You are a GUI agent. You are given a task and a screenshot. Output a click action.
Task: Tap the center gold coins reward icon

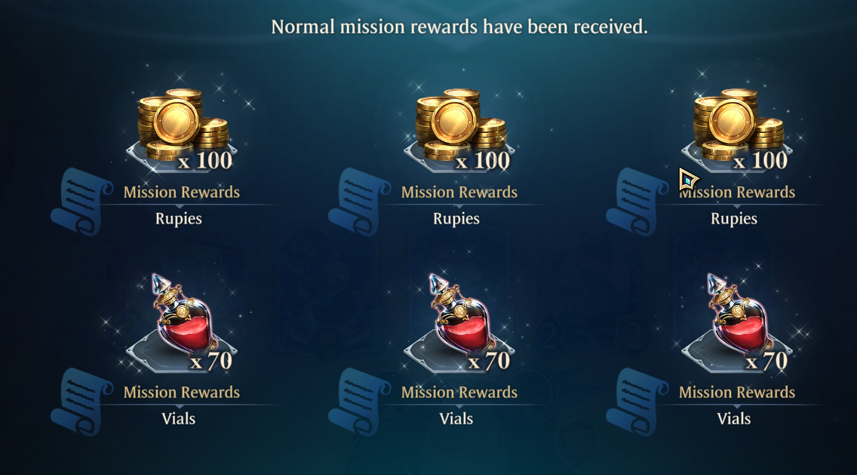[460, 125]
